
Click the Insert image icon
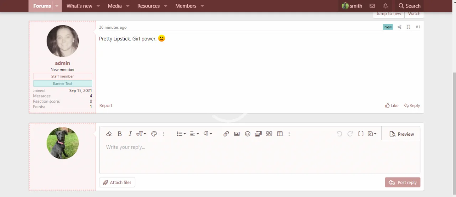(237, 134)
